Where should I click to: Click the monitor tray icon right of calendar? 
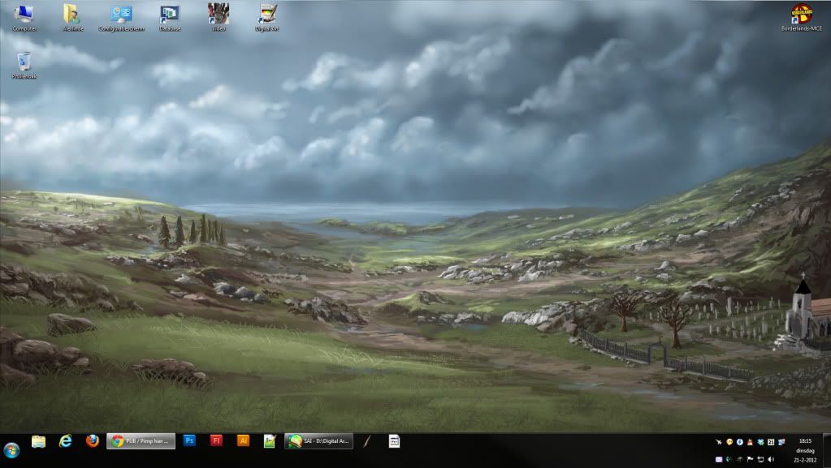click(x=781, y=441)
